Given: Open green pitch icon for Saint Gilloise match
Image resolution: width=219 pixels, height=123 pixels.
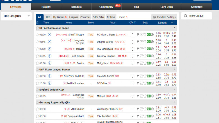Looking at the screenshot, I should click(149, 56).
